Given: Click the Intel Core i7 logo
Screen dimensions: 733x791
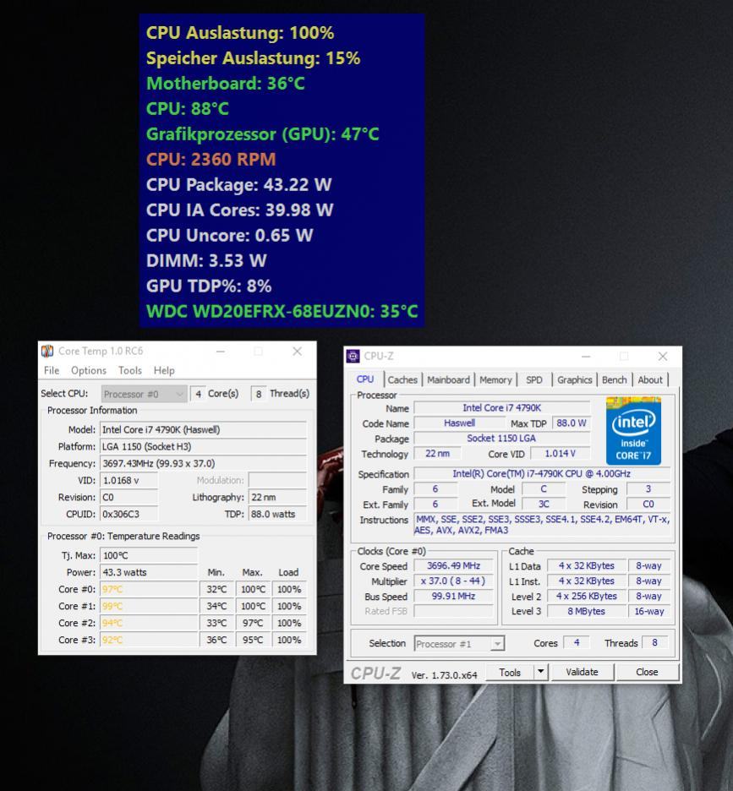Looking at the screenshot, I should (633, 431).
